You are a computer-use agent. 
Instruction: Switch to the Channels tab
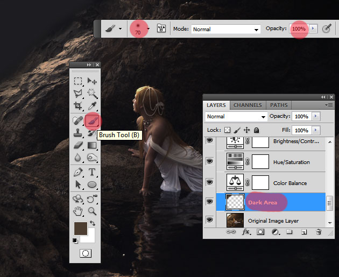(248, 105)
